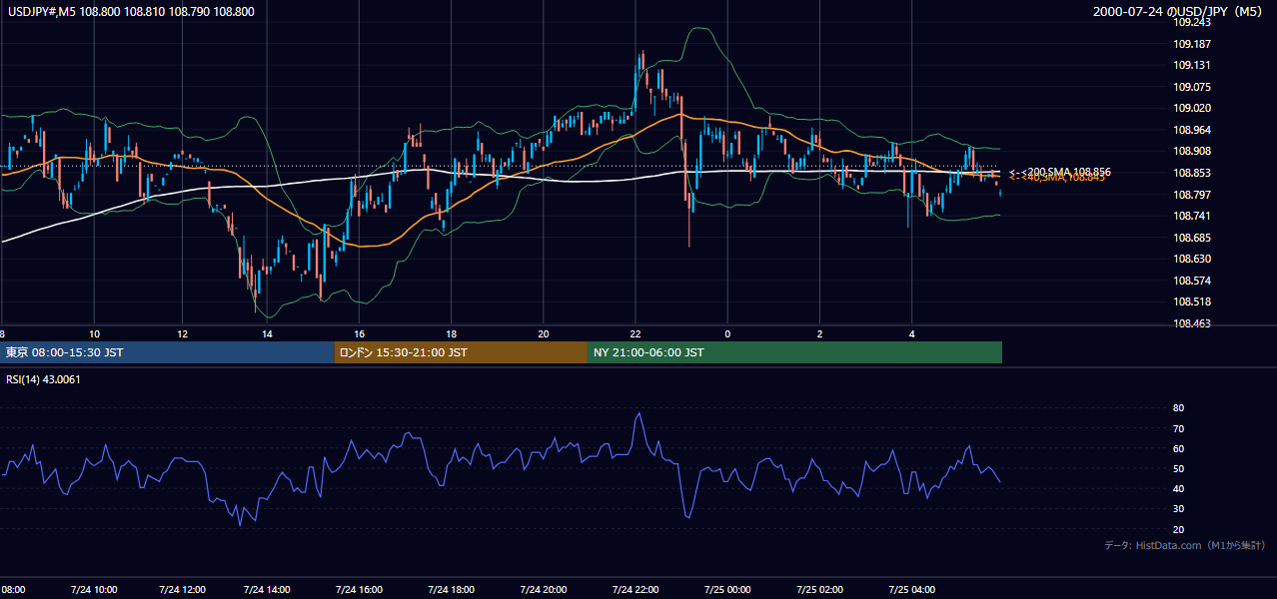Viewport: 1277px width, 599px height.
Task: Click the hour 16 label under the price chart
Action: [x=359, y=333]
